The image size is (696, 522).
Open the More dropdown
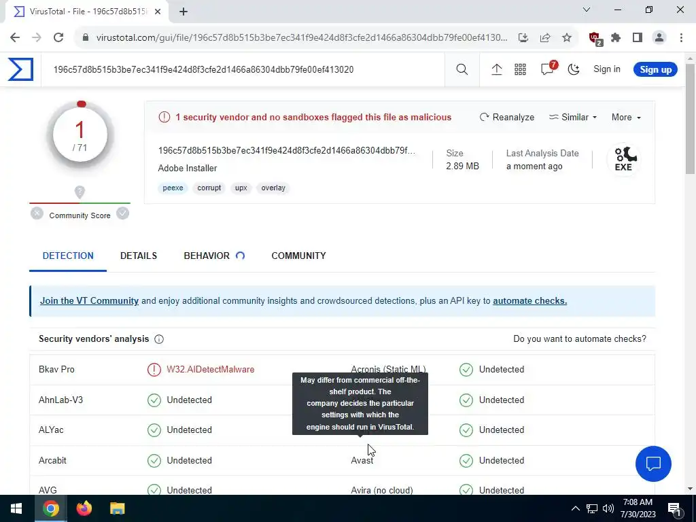point(626,117)
